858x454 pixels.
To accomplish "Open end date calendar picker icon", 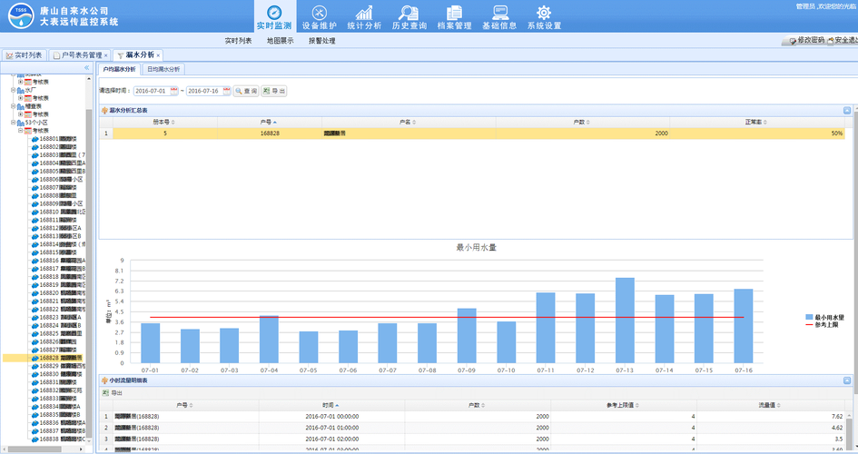I will (227, 91).
